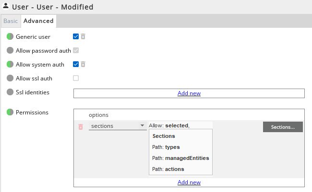
Task: Click the user icon in the title bar
Action: click(6, 7)
